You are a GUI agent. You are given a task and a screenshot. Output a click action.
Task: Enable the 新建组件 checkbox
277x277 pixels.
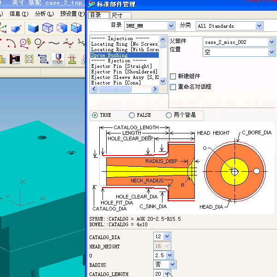pos(173,76)
